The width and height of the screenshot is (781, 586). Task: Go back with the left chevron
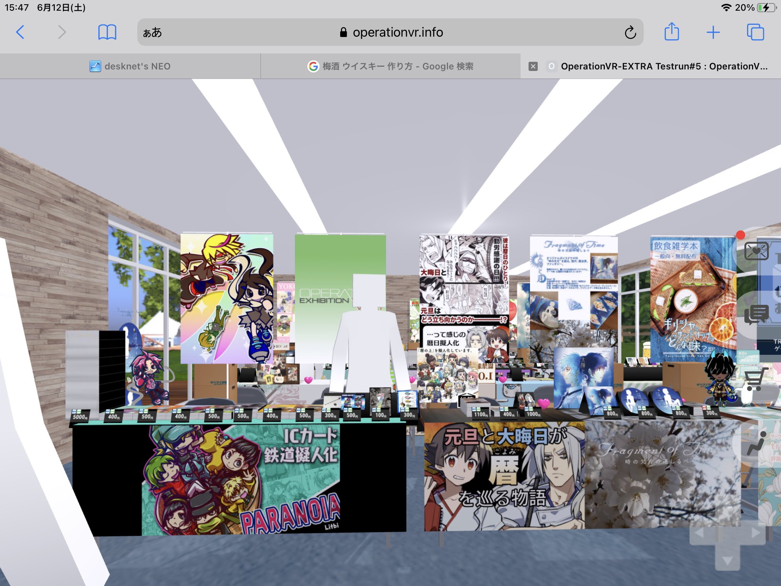(x=21, y=32)
